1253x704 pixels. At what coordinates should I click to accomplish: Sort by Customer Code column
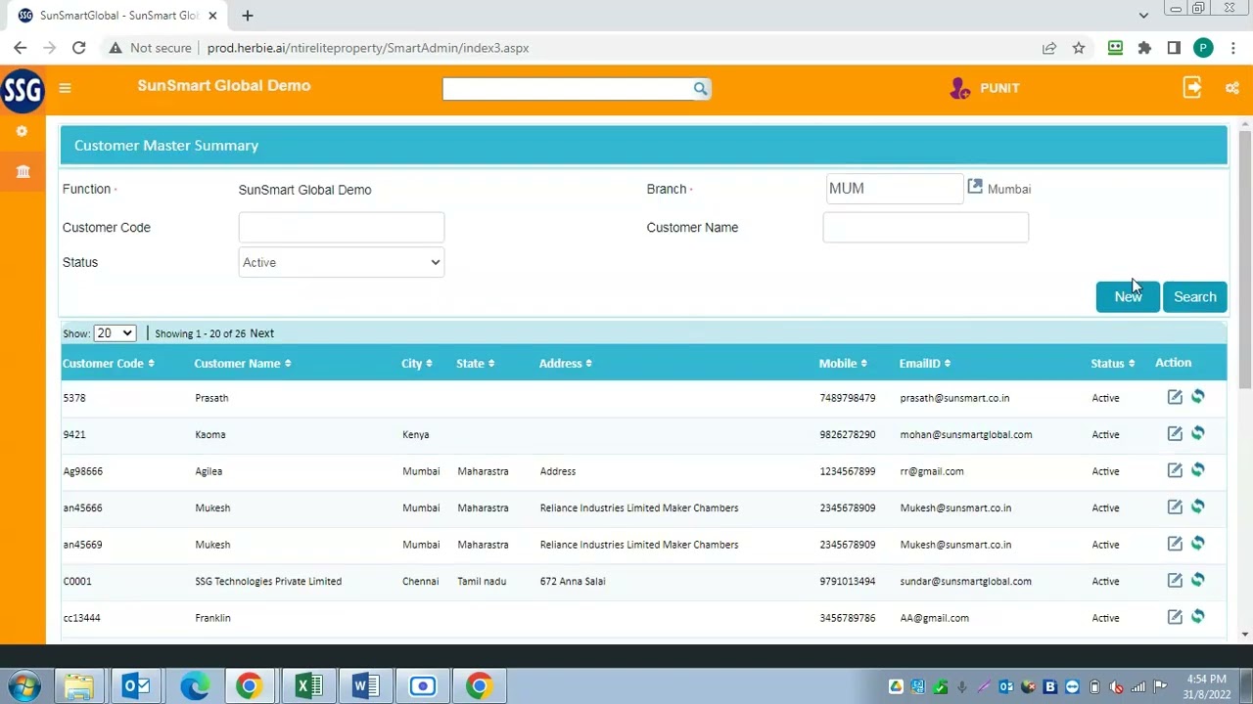(x=108, y=364)
